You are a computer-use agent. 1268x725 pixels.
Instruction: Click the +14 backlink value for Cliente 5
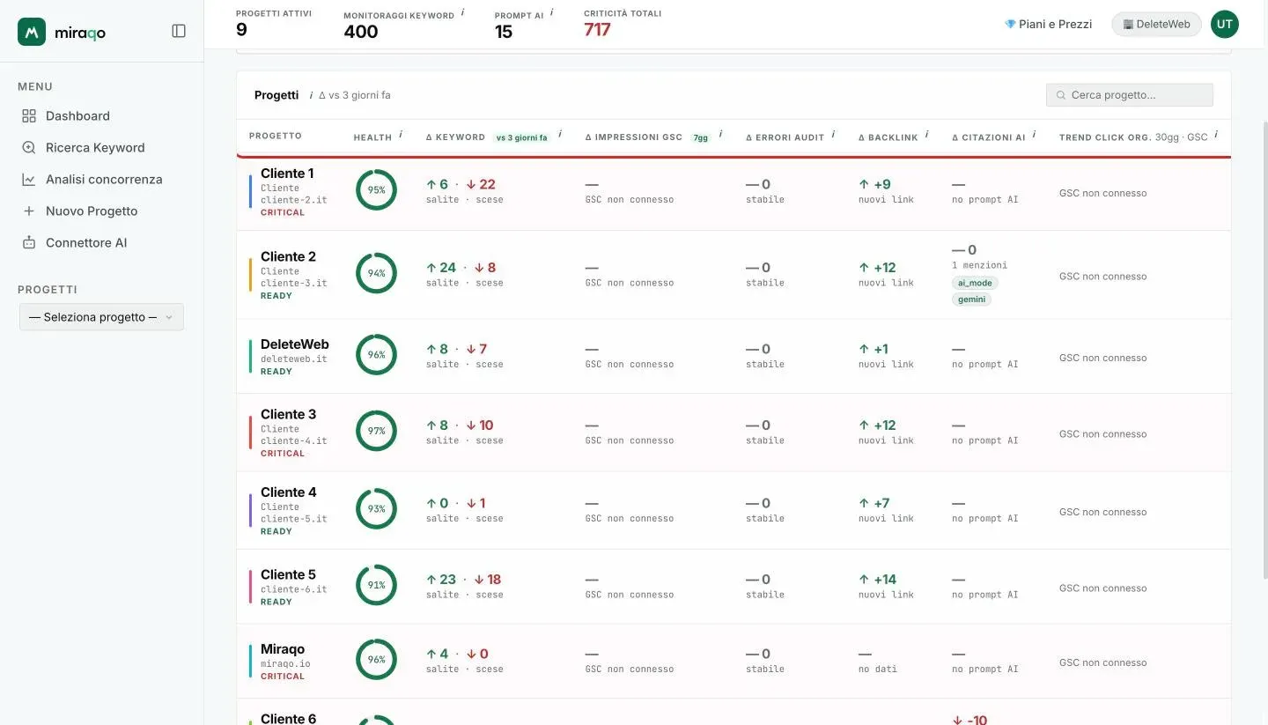pos(884,579)
